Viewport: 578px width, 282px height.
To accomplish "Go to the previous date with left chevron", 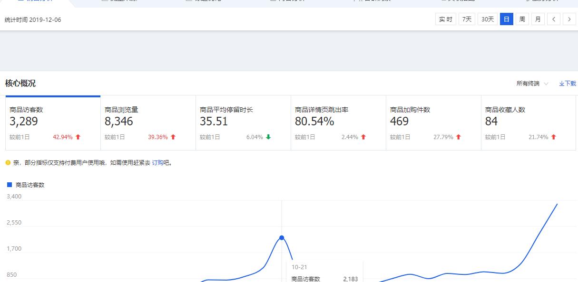I will pos(554,19).
